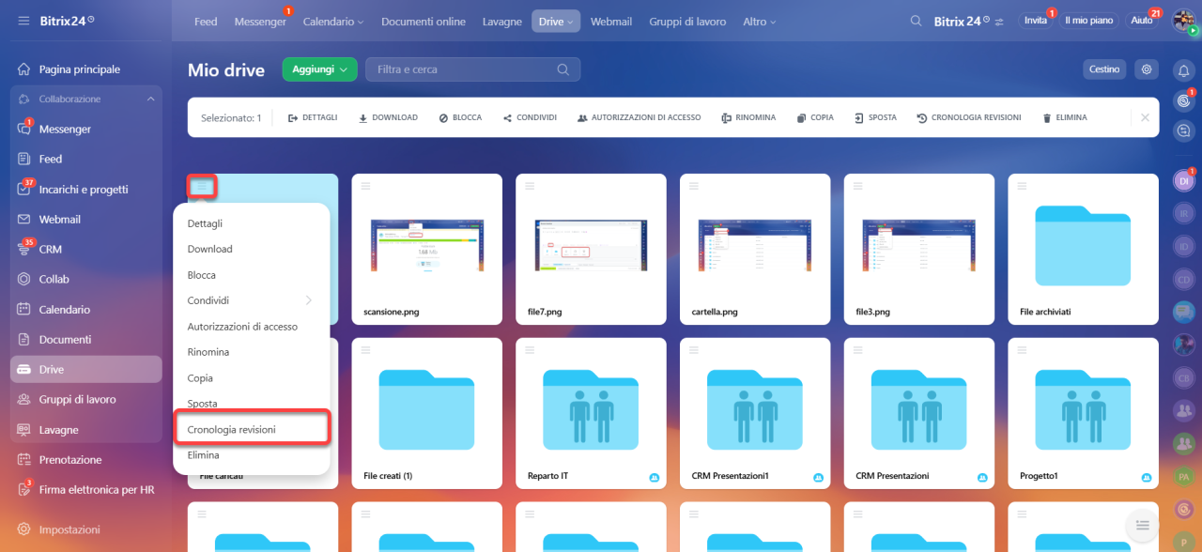1202x552 pixels.
Task: Open the menu icon on cartella.png card
Action: [694, 186]
